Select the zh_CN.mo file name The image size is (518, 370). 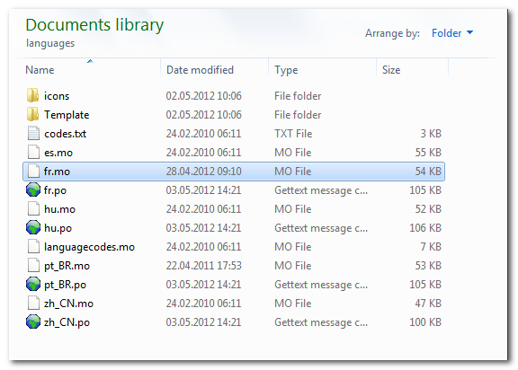tap(68, 304)
